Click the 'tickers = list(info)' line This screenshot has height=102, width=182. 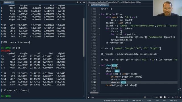118,23
